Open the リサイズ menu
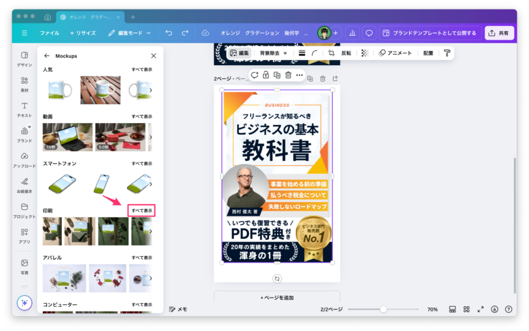529x331 pixels. click(x=83, y=33)
